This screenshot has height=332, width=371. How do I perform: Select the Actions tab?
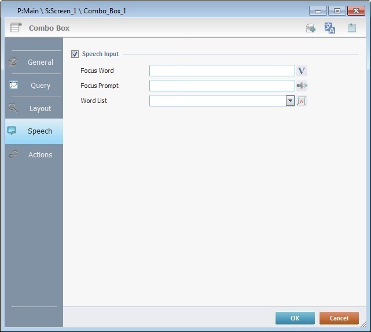pyautogui.click(x=40, y=155)
